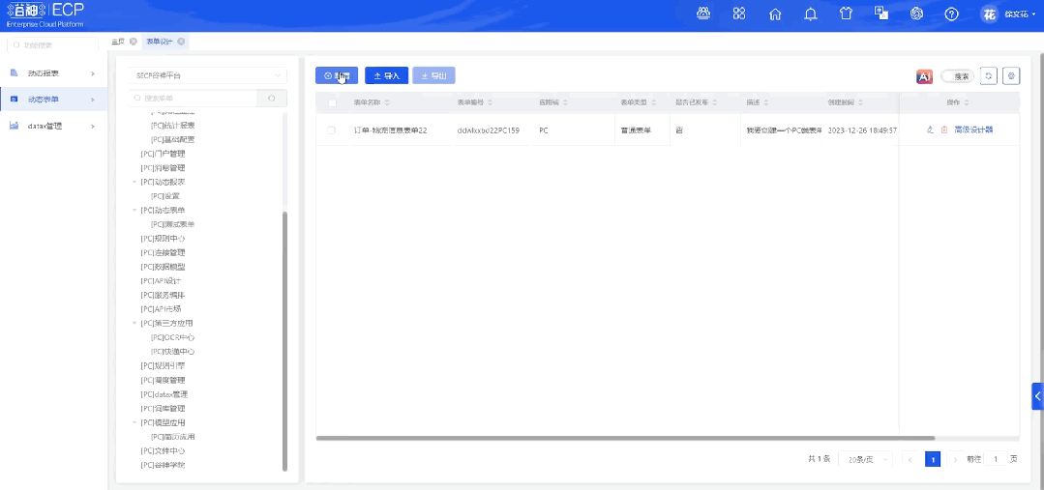Open the user name dropdown arrow
The width and height of the screenshot is (1044, 490).
(1032, 14)
